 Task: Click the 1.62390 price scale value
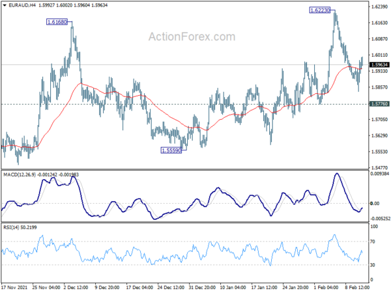point(379,7)
